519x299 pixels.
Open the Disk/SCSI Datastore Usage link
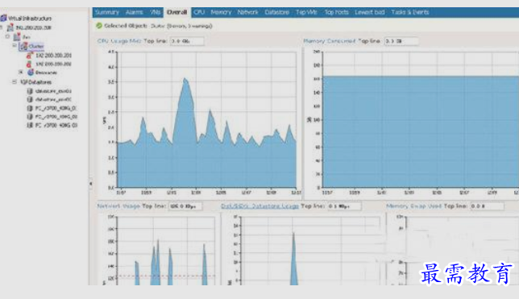click(x=259, y=206)
